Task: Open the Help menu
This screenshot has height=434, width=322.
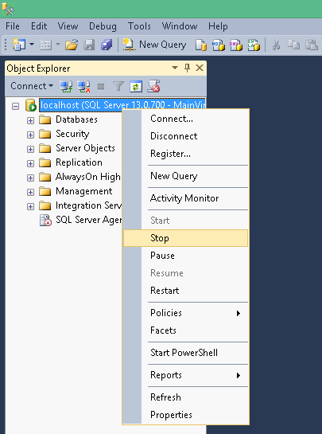Action: coord(218,26)
